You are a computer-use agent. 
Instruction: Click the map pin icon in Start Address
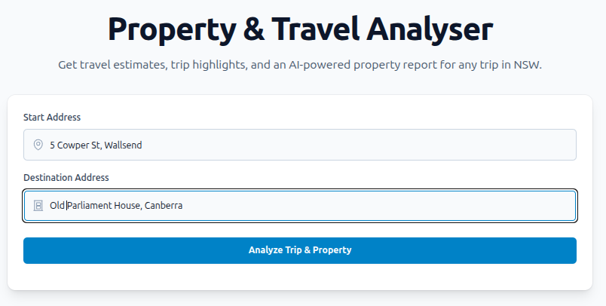38,145
